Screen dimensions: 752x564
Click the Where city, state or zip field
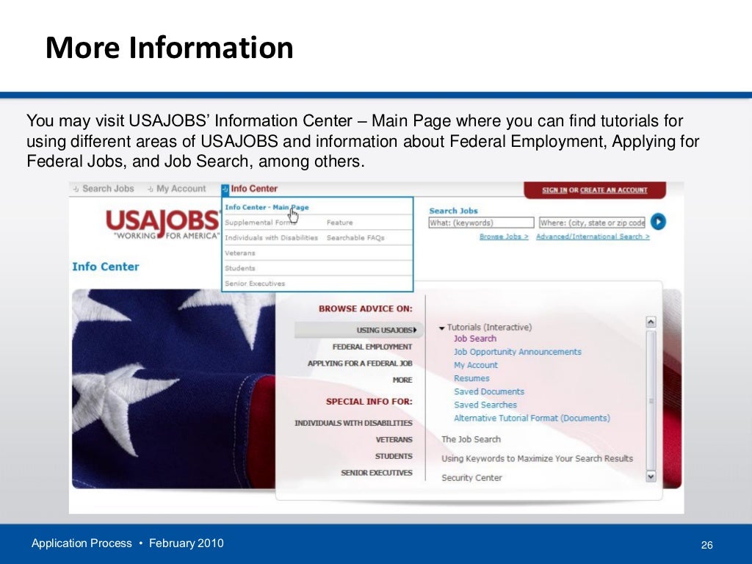tap(592, 223)
